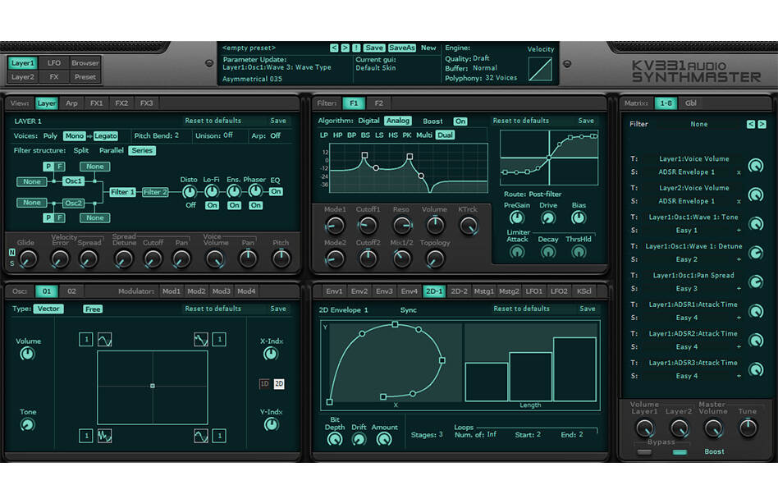Screen dimensions: 778x499
Task: Toggle the filter Boost On switch
Action: coord(460,121)
